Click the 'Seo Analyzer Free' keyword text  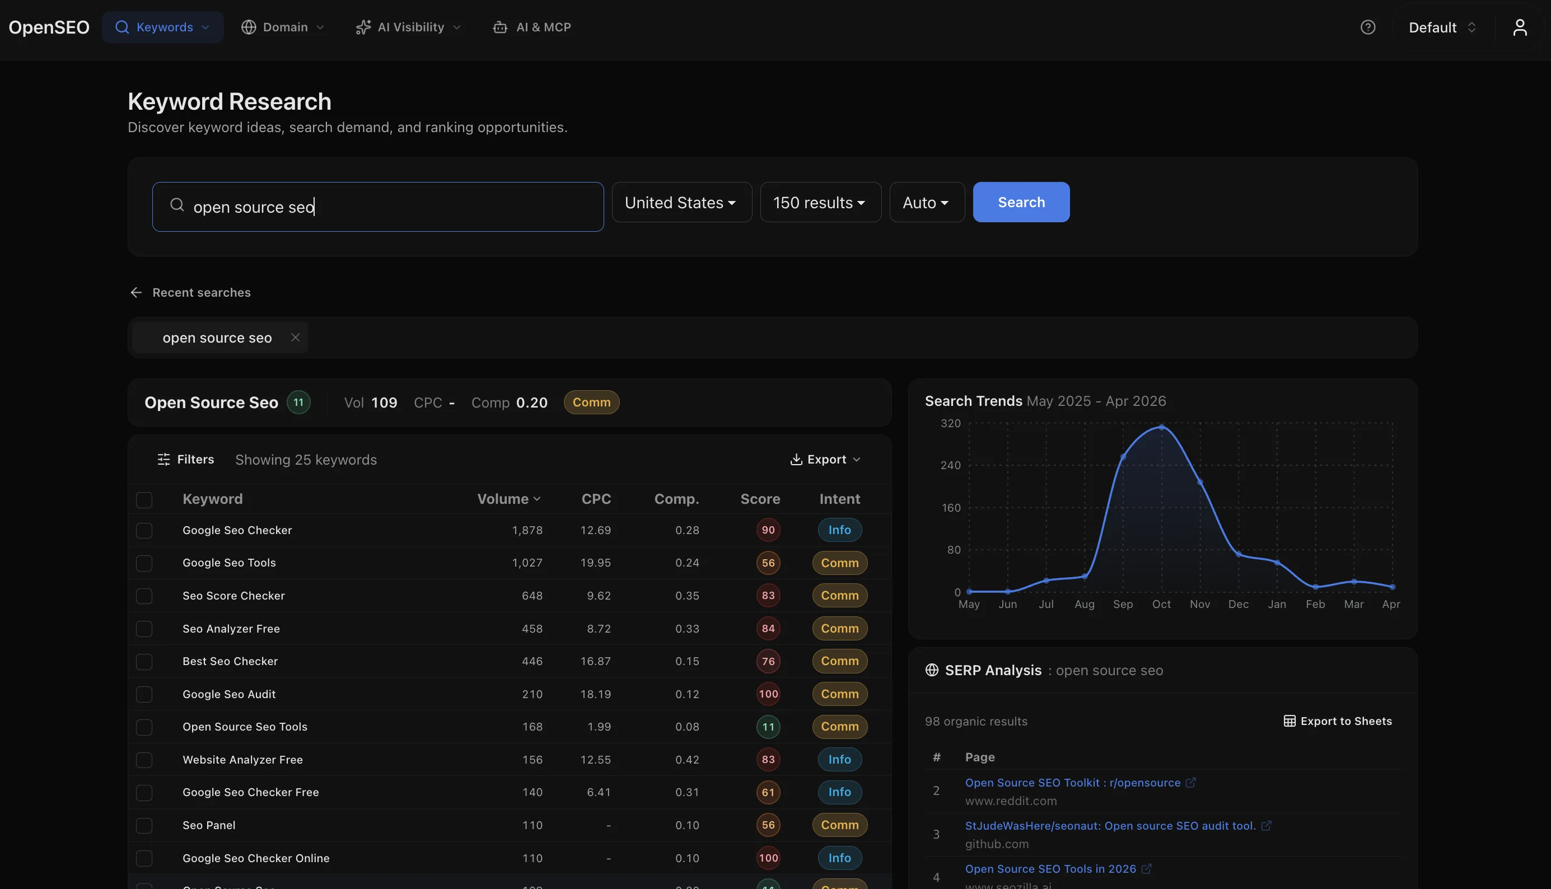pyautogui.click(x=231, y=628)
